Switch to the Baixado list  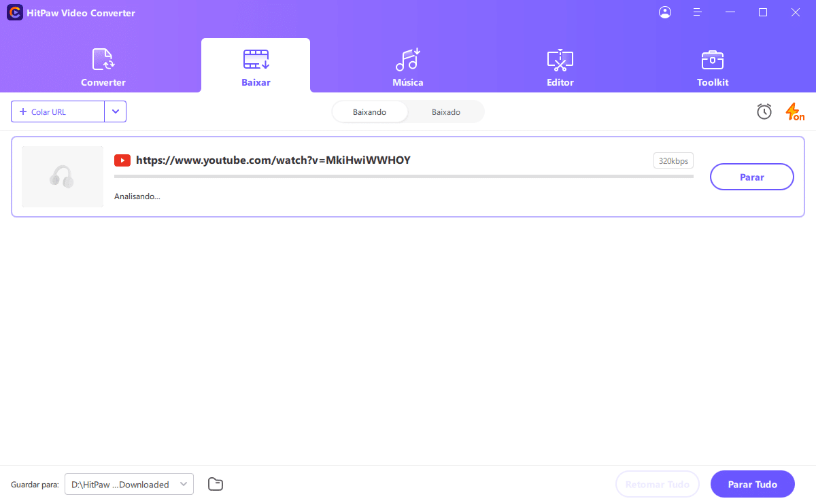(x=446, y=112)
